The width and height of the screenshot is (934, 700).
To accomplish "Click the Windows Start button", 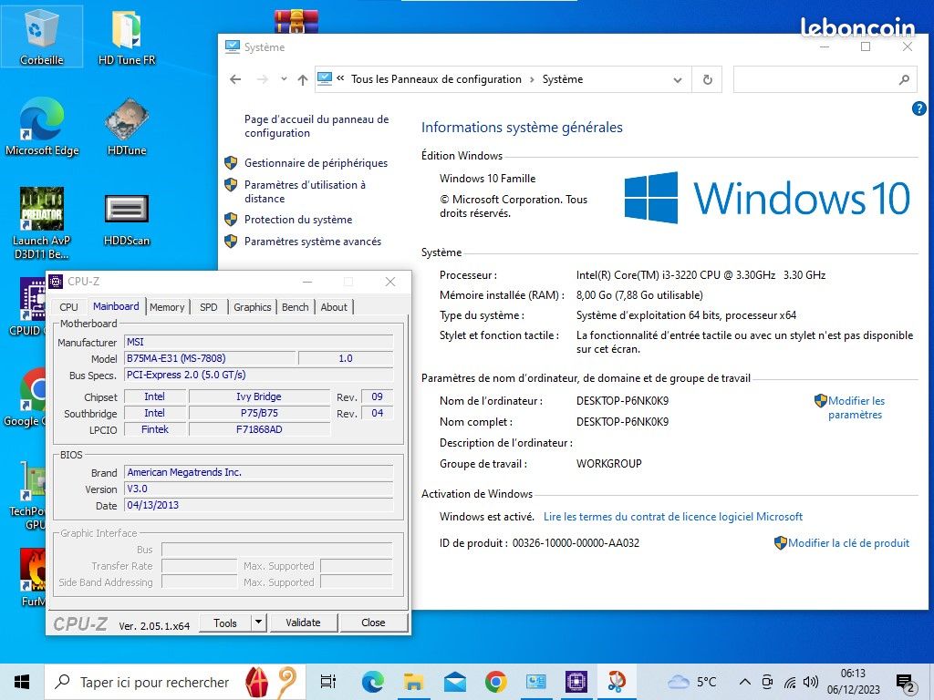I will 22,682.
